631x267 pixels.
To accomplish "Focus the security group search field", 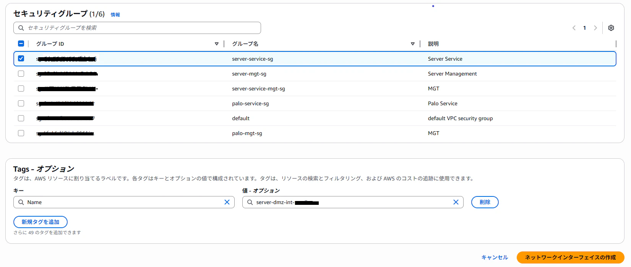I will (137, 28).
